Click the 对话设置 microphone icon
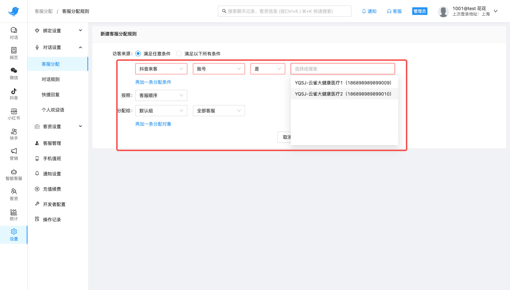 pos(37,47)
